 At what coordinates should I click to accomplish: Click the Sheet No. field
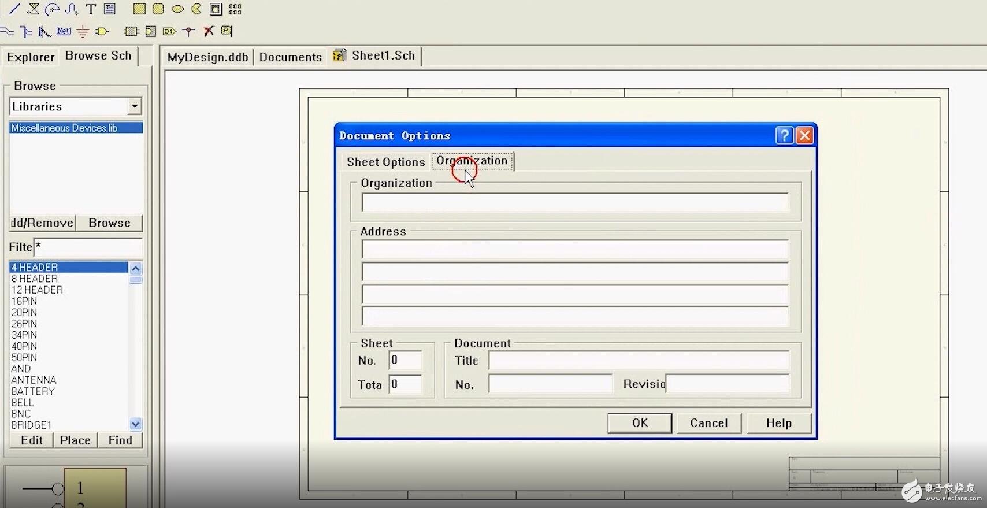pos(405,360)
